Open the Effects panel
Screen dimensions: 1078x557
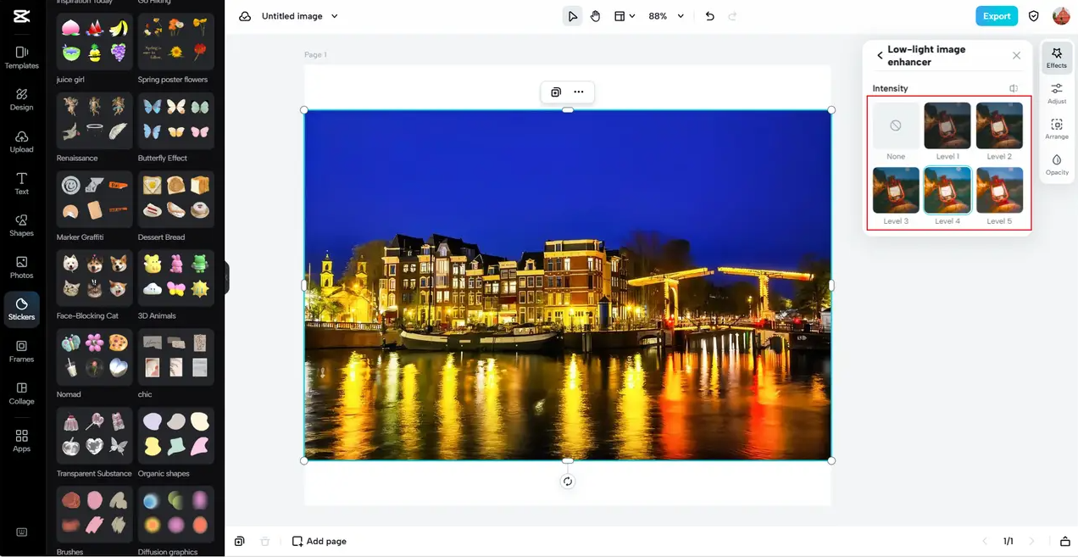(1057, 58)
